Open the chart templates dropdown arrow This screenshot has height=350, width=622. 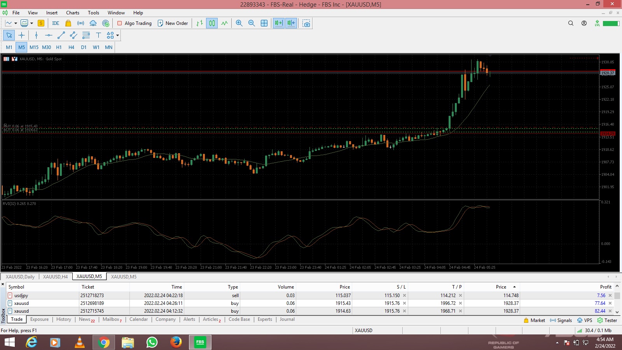[32, 23]
